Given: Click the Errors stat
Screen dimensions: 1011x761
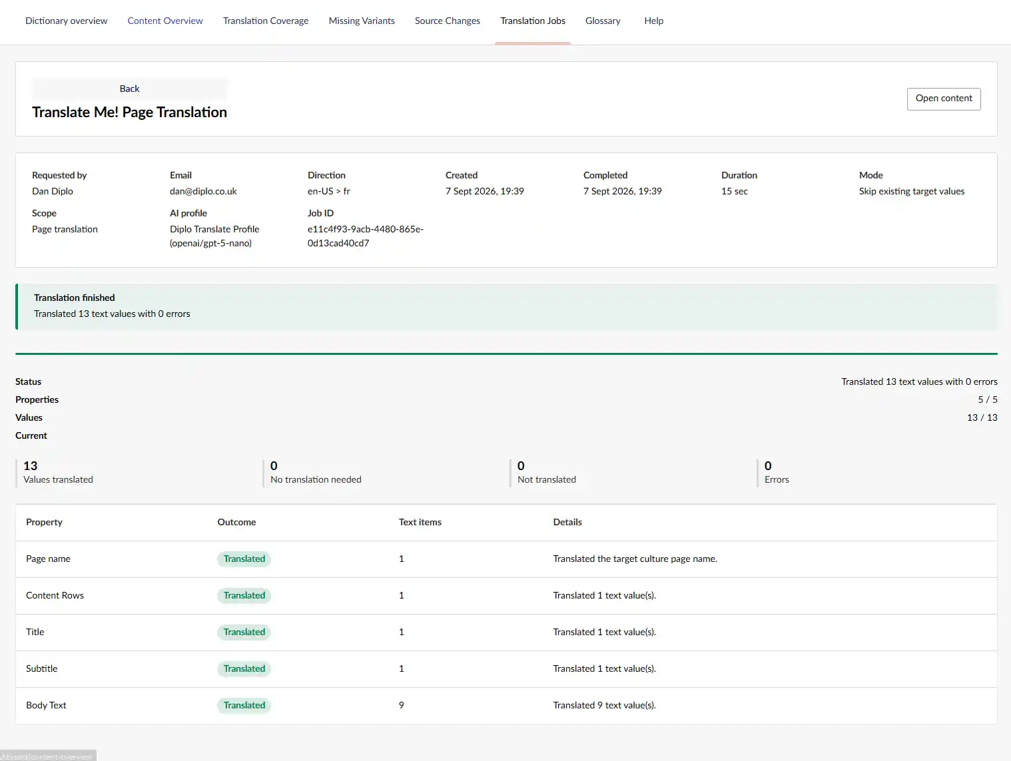Looking at the screenshot, I should click(x=777, y=473).
